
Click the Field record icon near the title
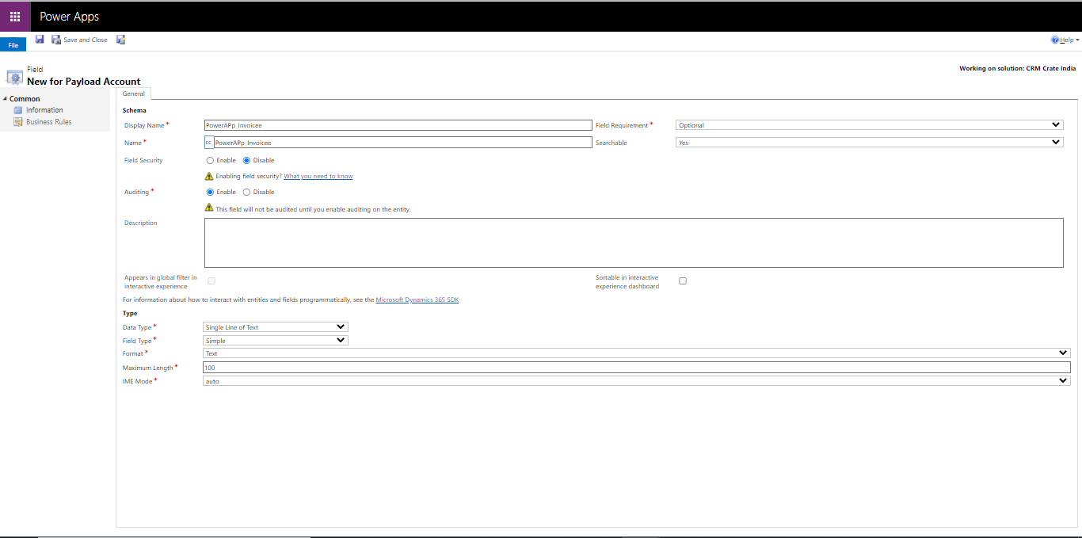(14, 74)
